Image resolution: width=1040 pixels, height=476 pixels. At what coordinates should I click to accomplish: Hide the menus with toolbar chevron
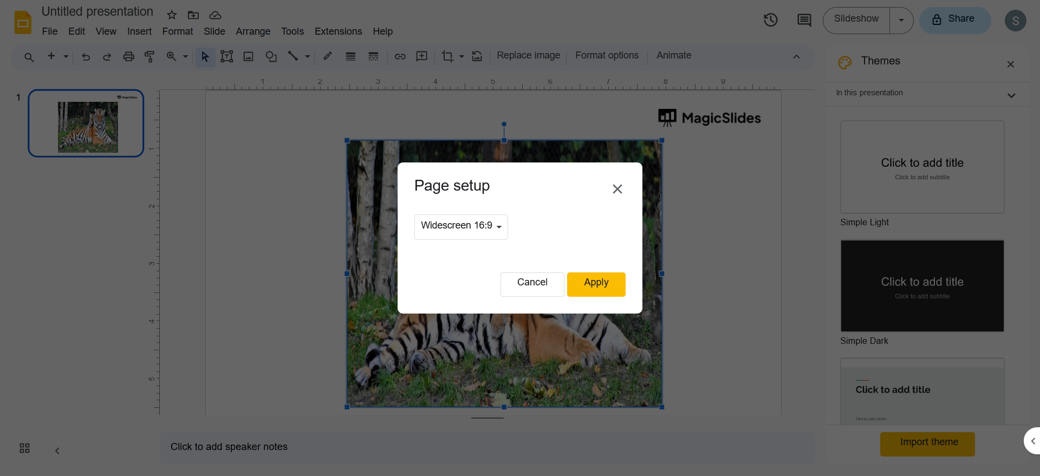tap(796, 57)
